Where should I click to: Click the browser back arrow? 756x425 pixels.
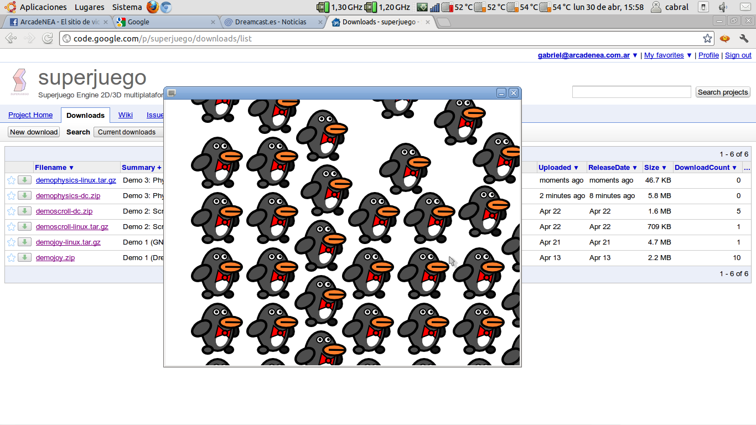[x=11, y=38]
